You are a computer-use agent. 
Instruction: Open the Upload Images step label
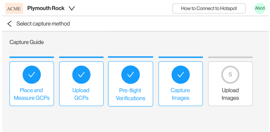pyautogui.click(x=230, y=94)
